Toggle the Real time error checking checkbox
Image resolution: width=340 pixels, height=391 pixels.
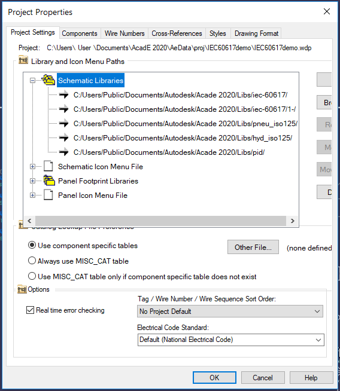click(x=30, y=310)
